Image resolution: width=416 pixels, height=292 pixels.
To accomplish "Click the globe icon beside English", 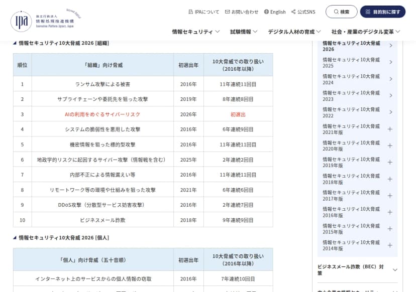I will (x=266, y=12).
